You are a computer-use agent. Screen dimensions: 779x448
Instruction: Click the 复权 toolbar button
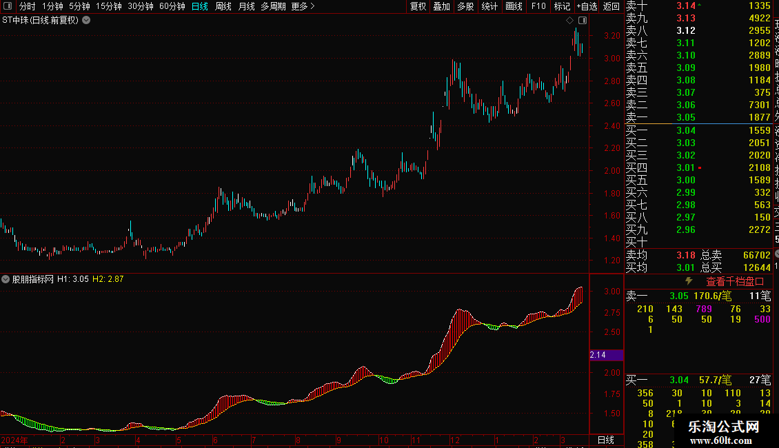click(x=418, y=6)
